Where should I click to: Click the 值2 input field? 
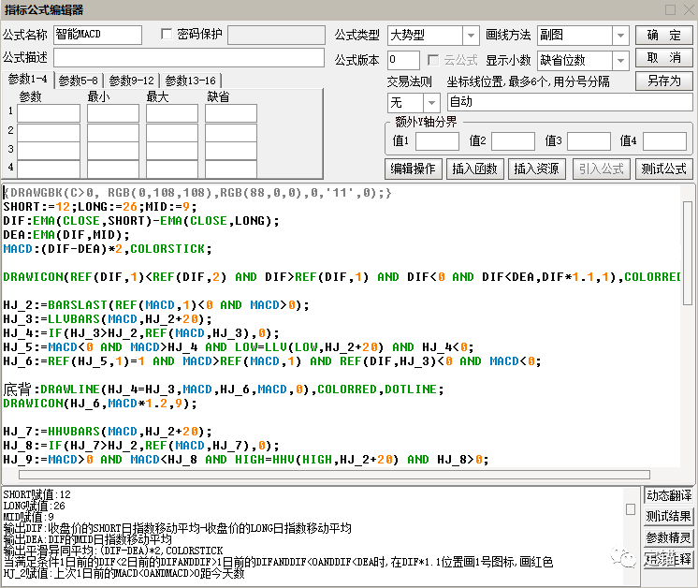513,141
